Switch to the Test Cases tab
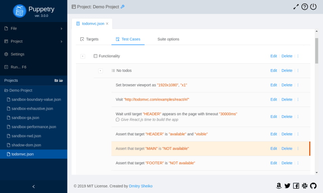Viewport: 323px width, 193px height. 128,39
